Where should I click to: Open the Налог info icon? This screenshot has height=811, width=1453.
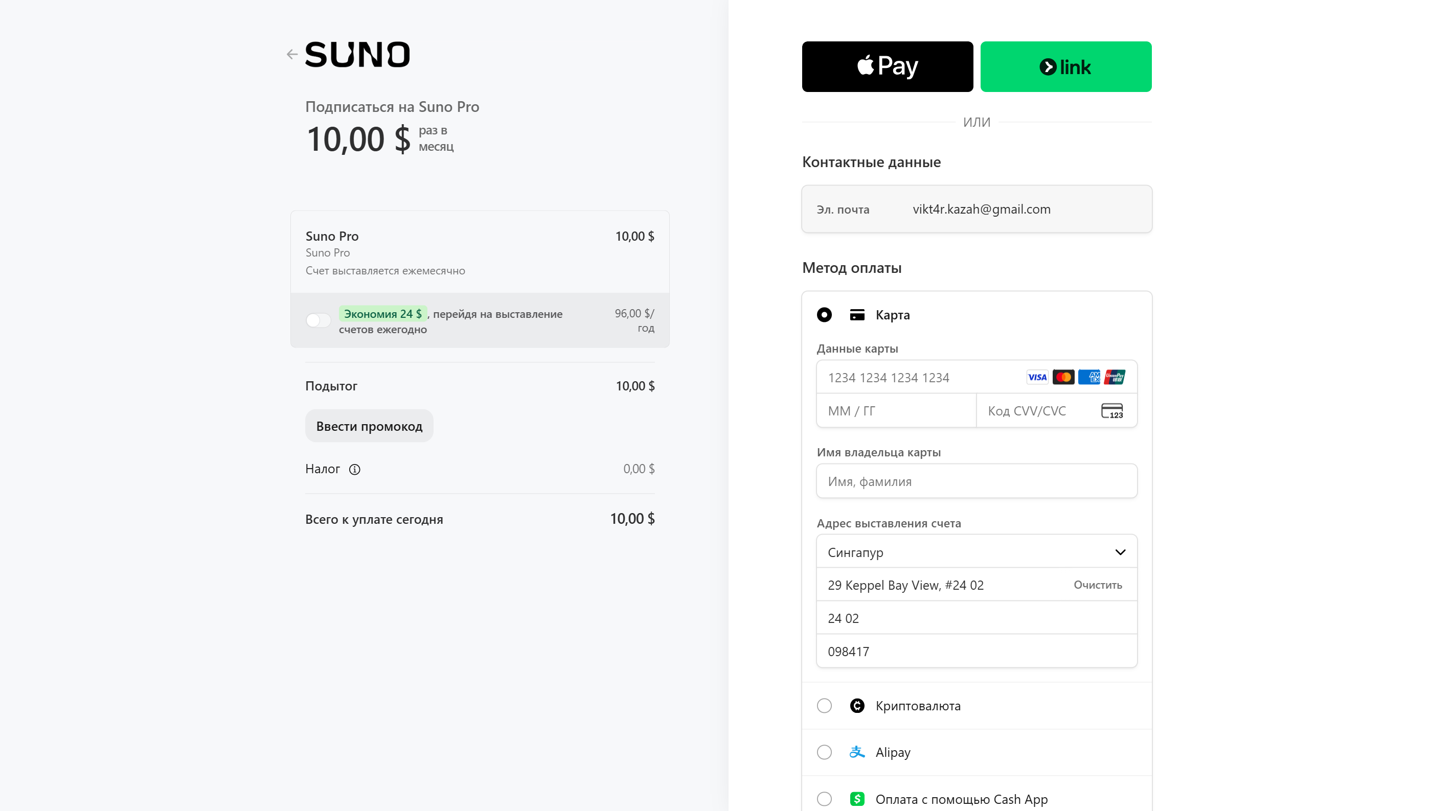click(354, 469)
